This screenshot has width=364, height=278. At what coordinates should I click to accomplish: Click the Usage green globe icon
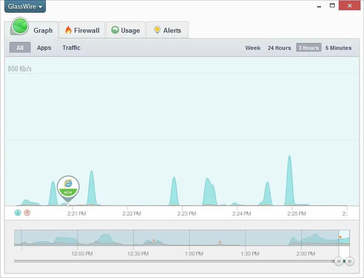(115, 30)
